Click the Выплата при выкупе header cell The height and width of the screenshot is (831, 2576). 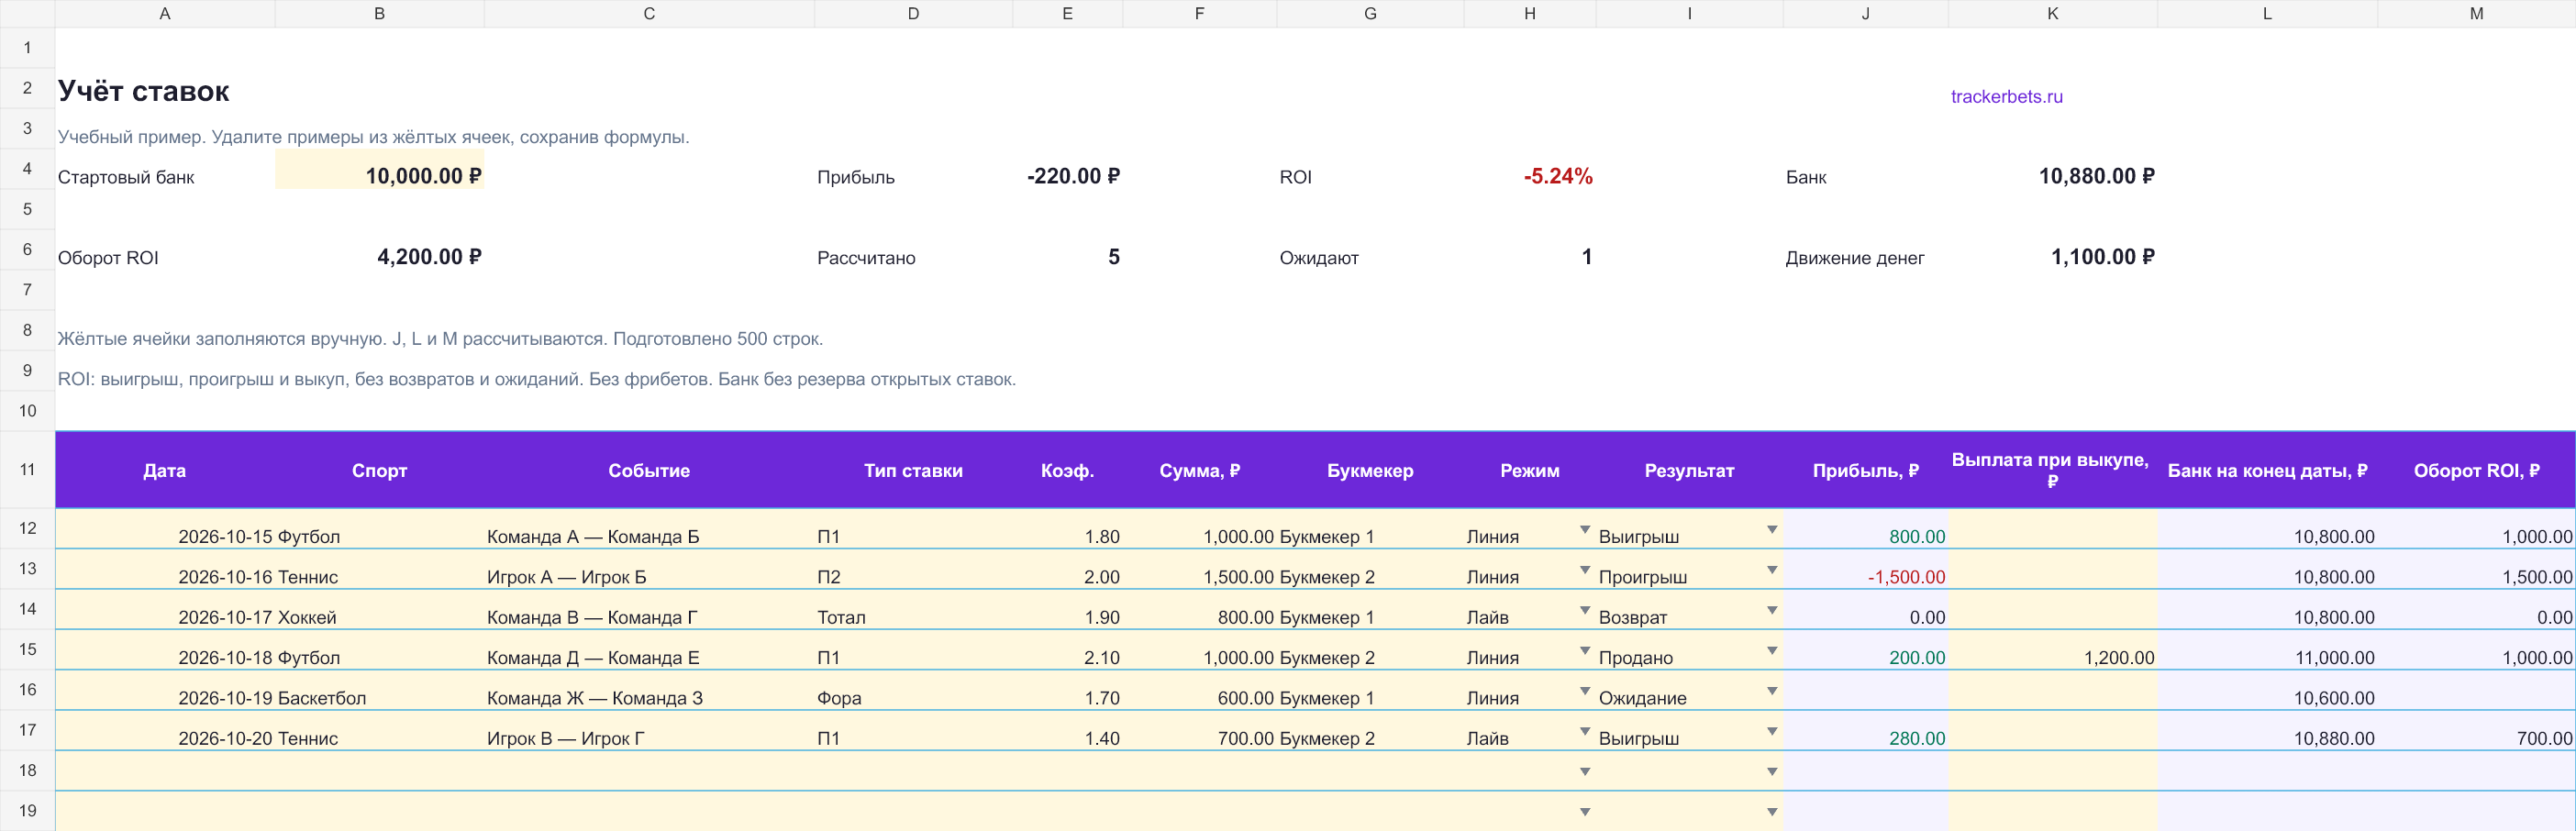click(x=2052, y=470)
